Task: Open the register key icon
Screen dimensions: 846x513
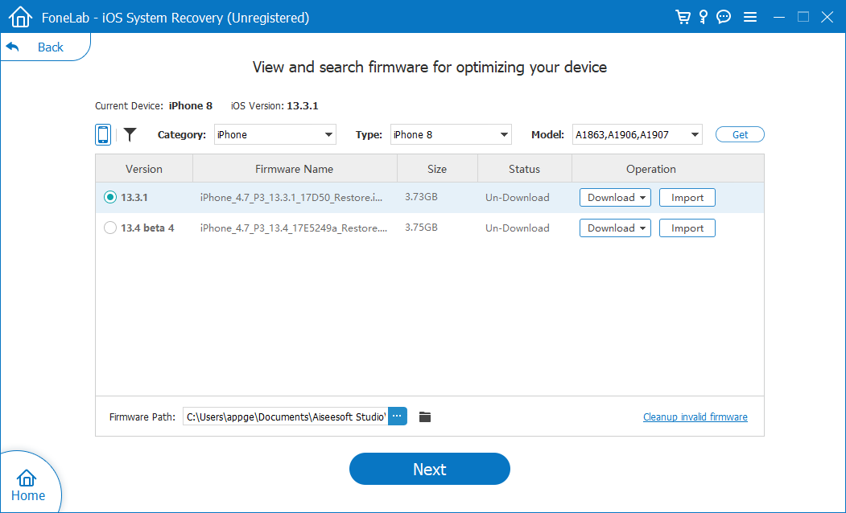Action: 704,17
